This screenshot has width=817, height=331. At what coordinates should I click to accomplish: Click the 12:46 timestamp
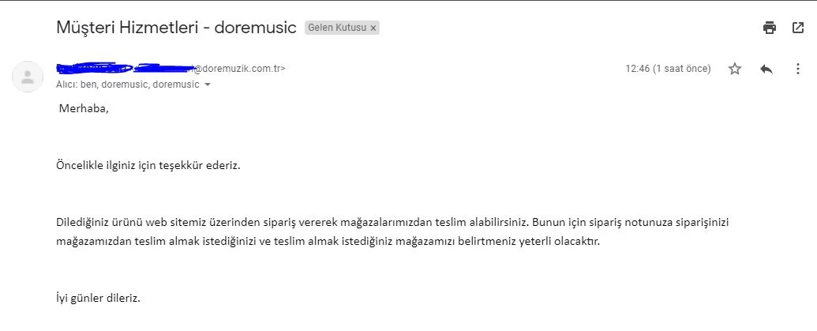(x=637, y=69)
